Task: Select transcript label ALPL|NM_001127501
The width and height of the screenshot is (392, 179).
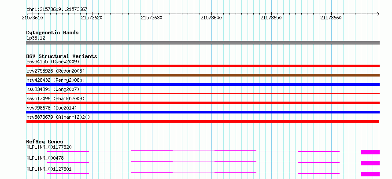Action: [49, 169]
